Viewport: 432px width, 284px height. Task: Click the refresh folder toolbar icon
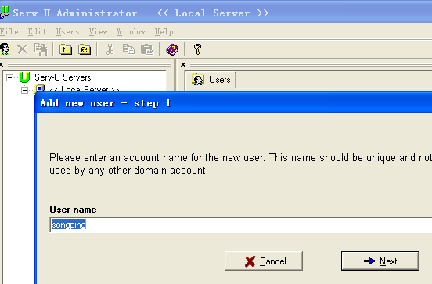[x=85, y=49]
